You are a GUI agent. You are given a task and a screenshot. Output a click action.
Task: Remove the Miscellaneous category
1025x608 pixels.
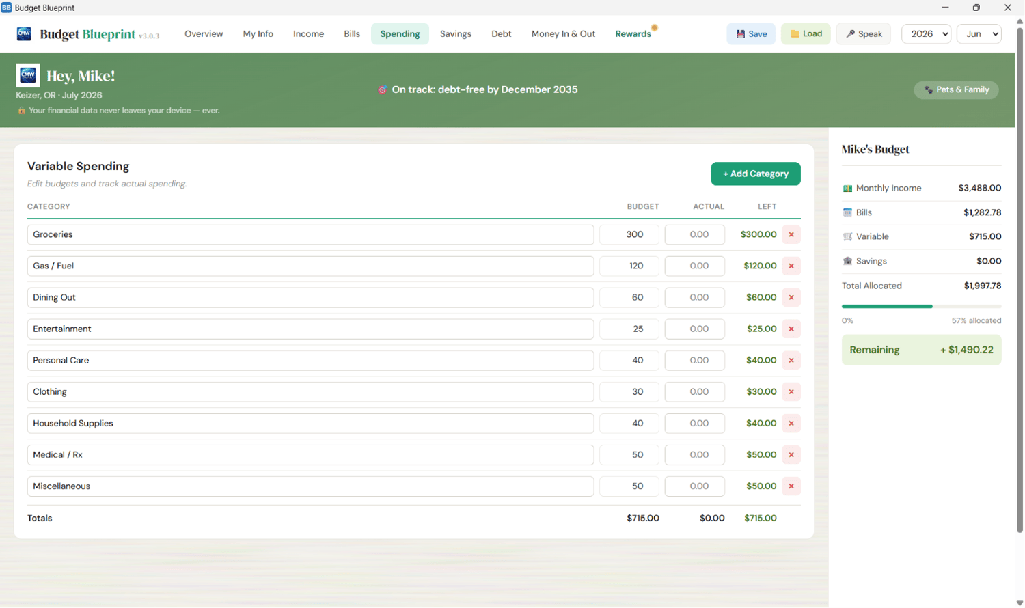[x=791, y=486]
